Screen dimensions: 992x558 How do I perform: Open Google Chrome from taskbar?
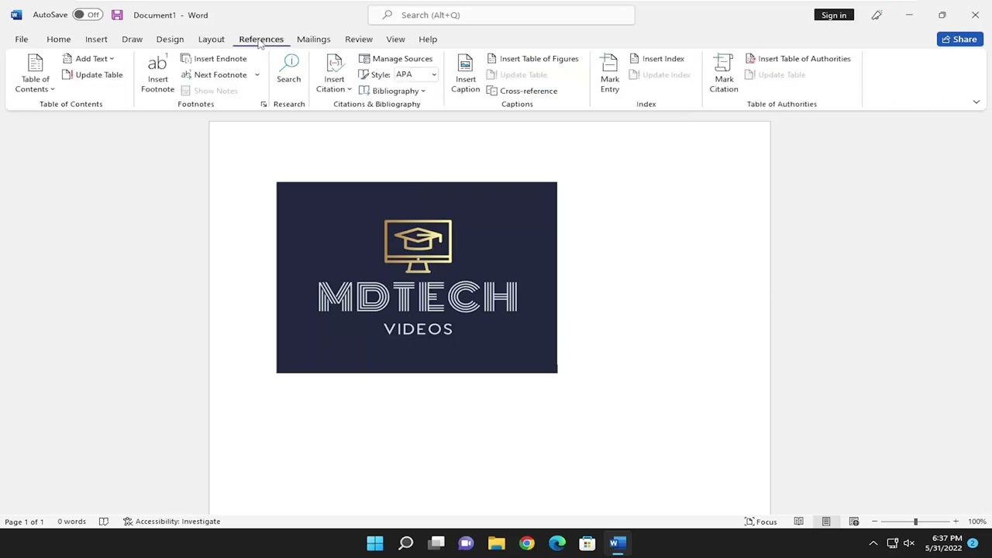[526, 543]
